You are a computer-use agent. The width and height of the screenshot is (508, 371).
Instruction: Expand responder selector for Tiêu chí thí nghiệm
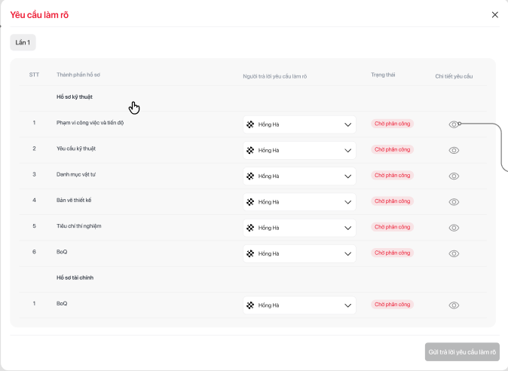[x=299, y=228]
